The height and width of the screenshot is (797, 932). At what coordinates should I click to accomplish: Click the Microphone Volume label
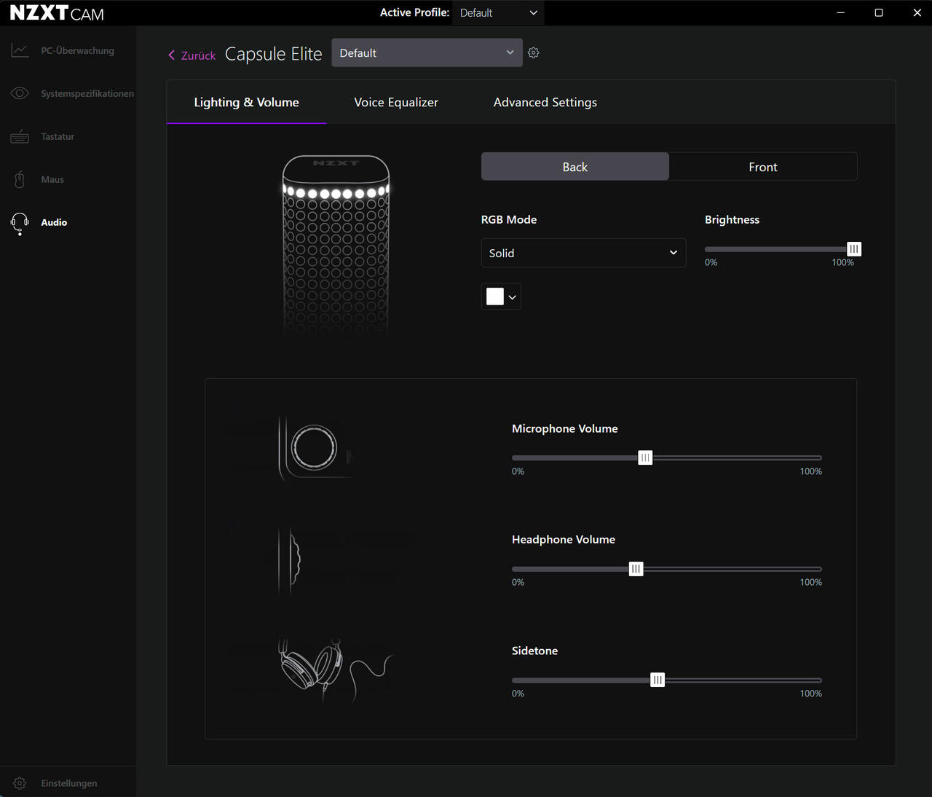pyautogui.click(x=565, y=429)
